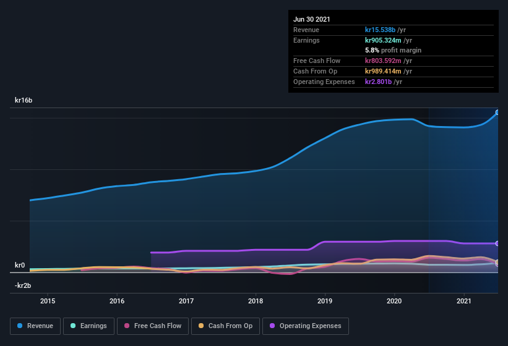The image size is (508, 346).
Task: Click the Operating Expenses tooltip label
Action: click(x=324, y=82)
